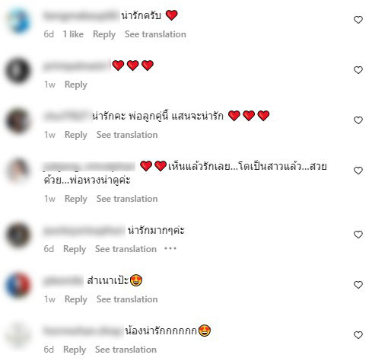Like the น้องน่ารักกกกกก comment heart icon
Image resolution: width=372 pixels, height=361 pixels.
[x=358, y=335]
